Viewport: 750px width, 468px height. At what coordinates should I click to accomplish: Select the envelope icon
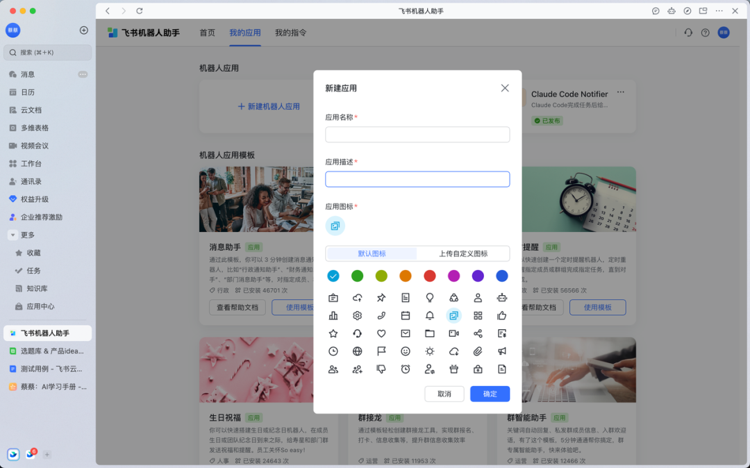pos(406,333)
